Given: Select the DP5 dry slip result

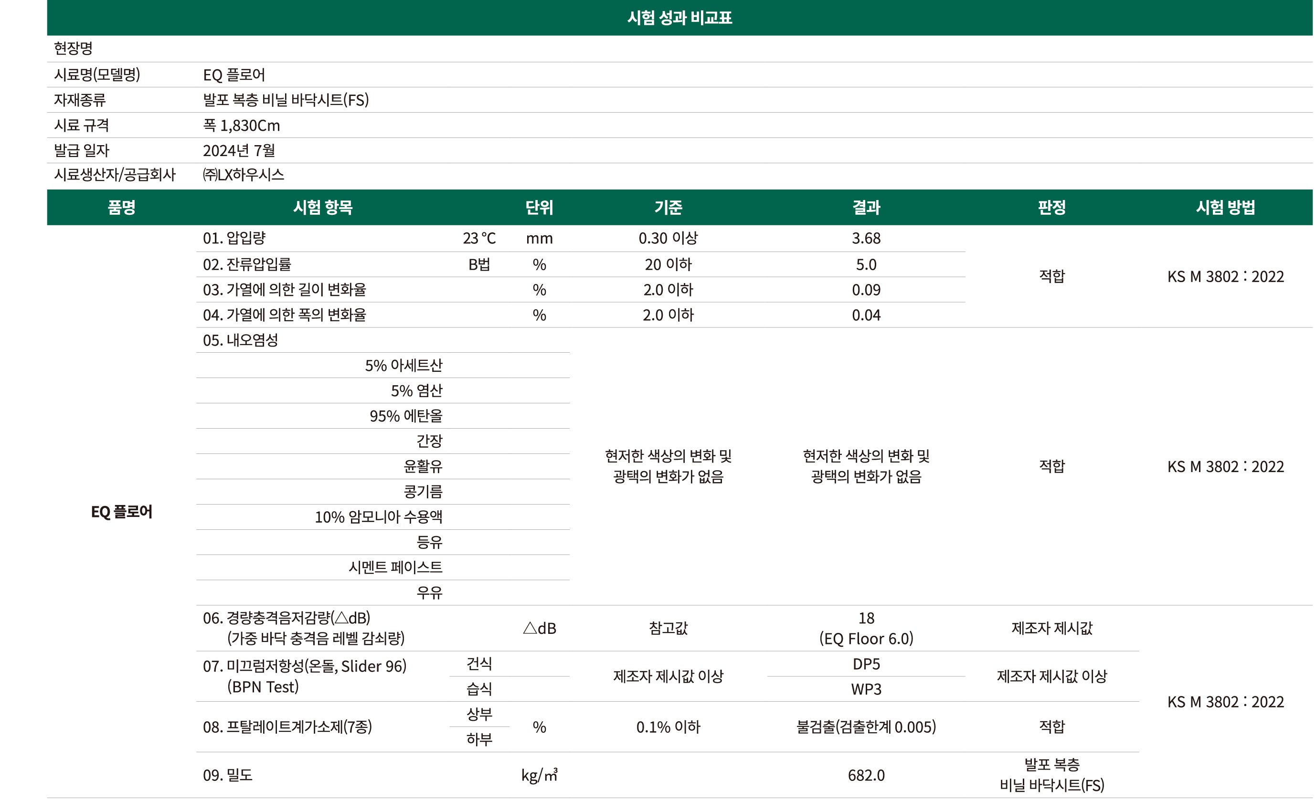Looking at the screenshot, I should 866,664.
